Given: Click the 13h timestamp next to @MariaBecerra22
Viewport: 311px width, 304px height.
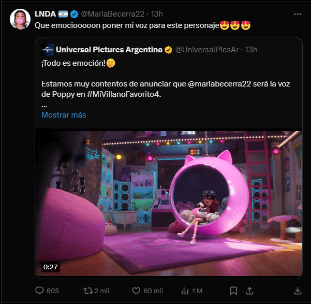Looking at the screenshot, I should coord(157,13).
